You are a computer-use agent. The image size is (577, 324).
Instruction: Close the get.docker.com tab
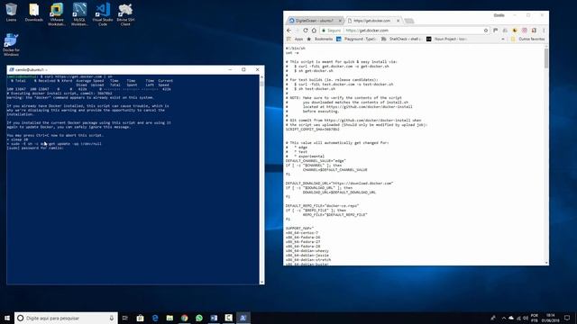398,21
